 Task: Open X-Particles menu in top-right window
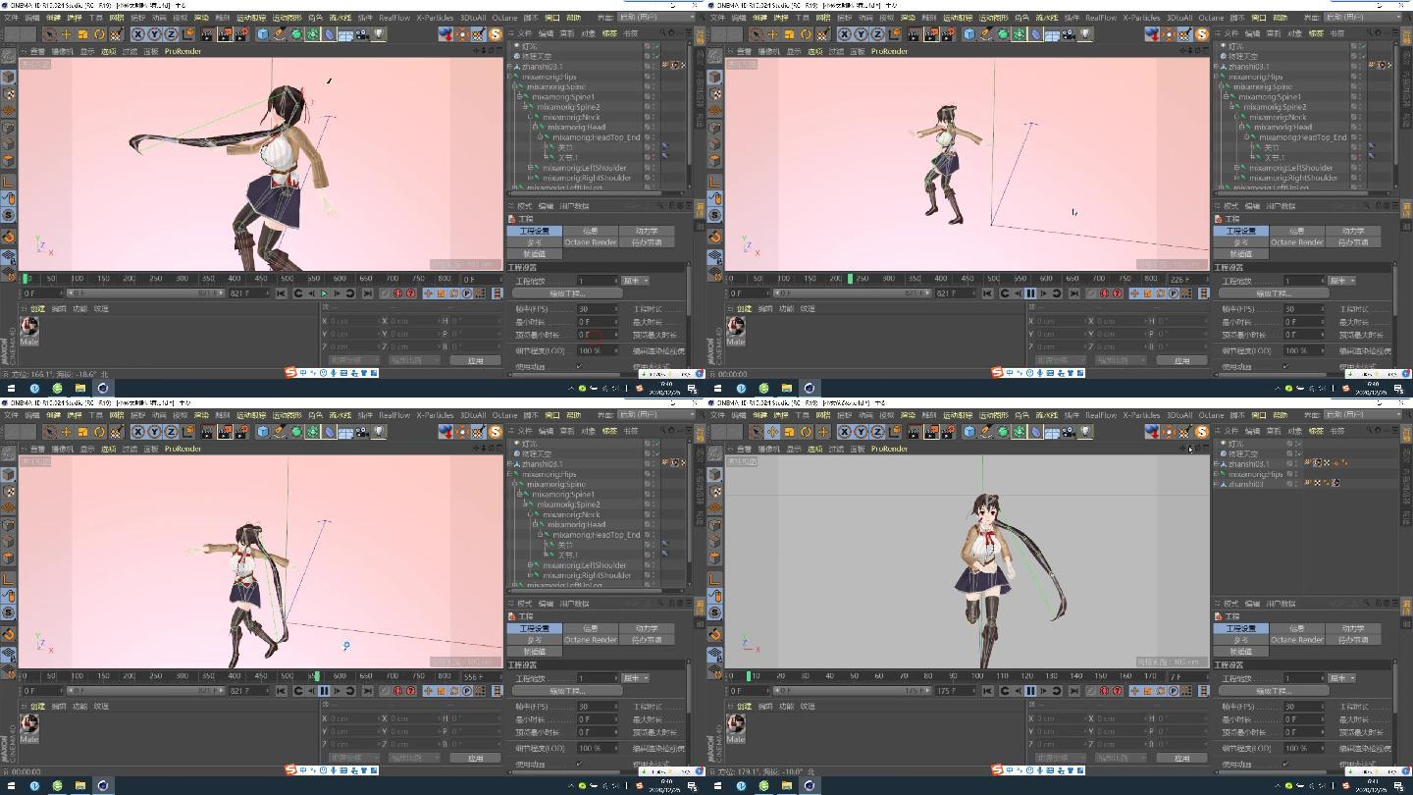[1140, 17]
